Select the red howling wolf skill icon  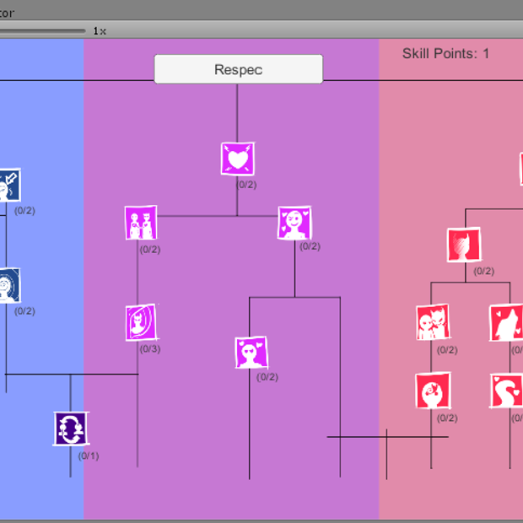click(x=506, y=322)
